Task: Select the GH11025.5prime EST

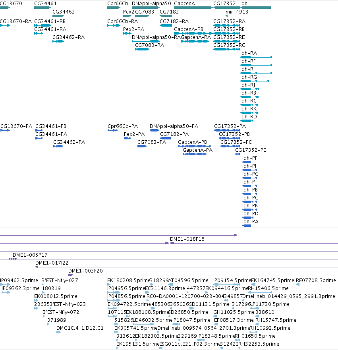Action: (234, 312)
